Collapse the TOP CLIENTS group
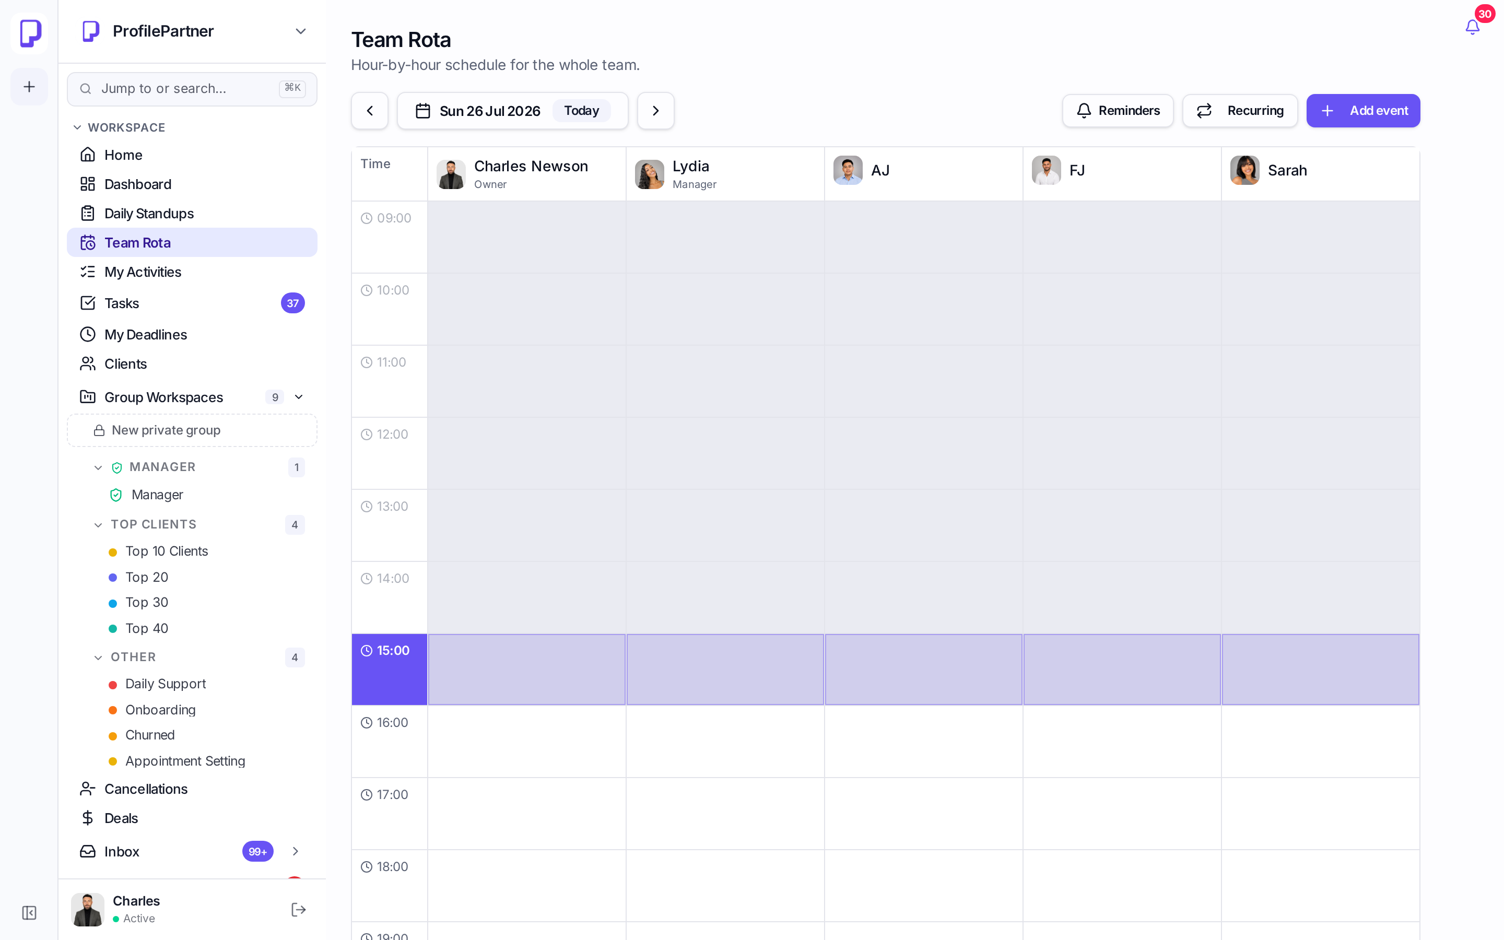Viewport: 1504px width, 940px height. [98, 525]
